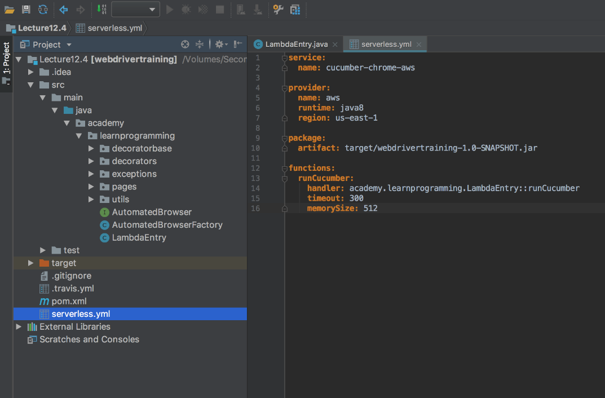Image resolution: width=605 pixels, height=398 pixels.
Task: Click Scroll from Source crosshair icon
Action: (x=185, y=45)
